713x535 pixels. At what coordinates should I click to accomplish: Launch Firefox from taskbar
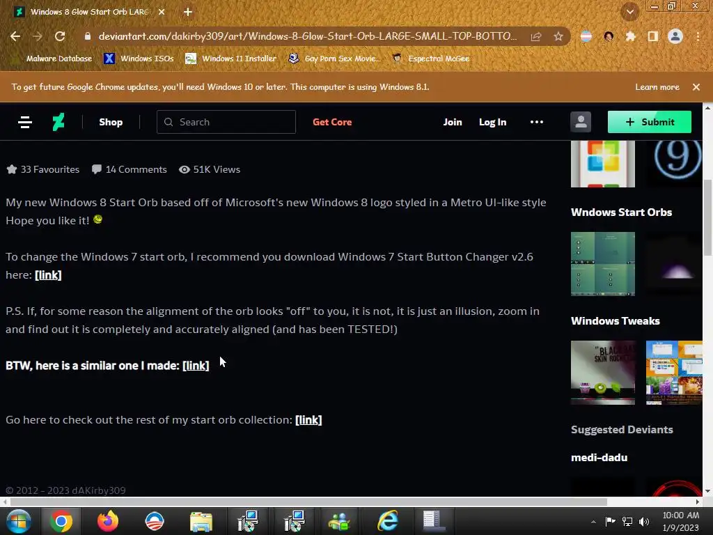tap(108, 521)
